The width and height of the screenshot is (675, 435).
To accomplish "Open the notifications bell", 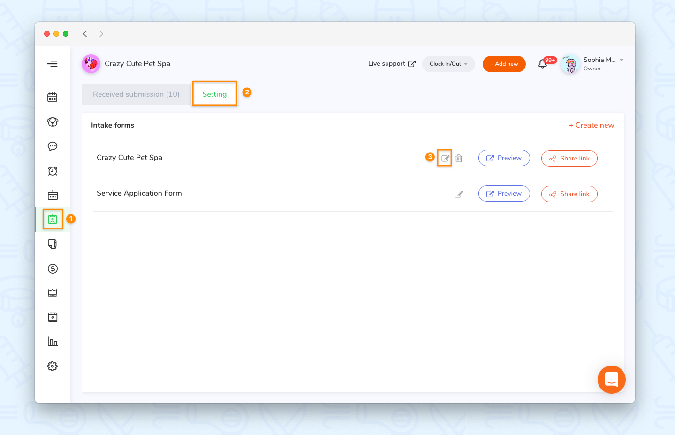I will pos(543,64).
